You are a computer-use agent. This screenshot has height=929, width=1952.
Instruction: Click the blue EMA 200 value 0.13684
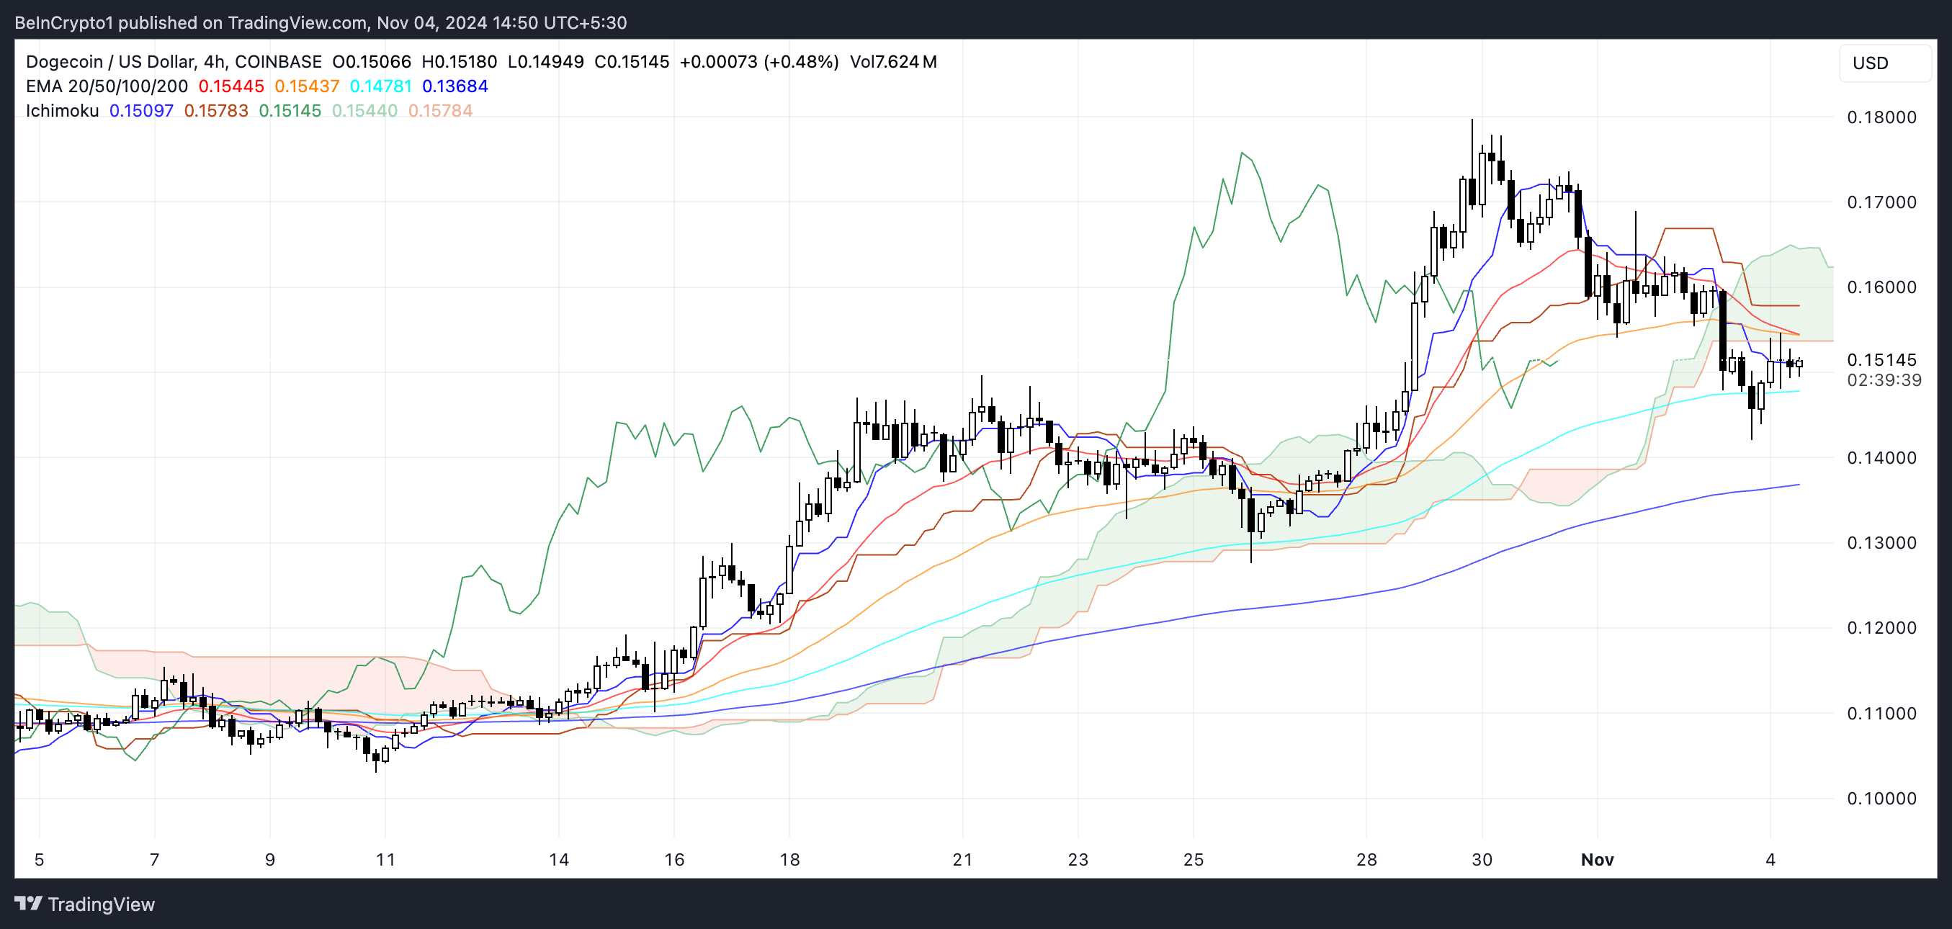coord(455,86)
